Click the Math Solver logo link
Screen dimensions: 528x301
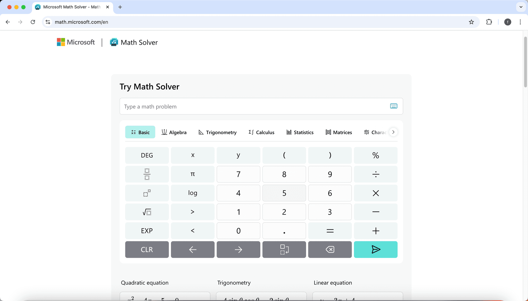134,42
